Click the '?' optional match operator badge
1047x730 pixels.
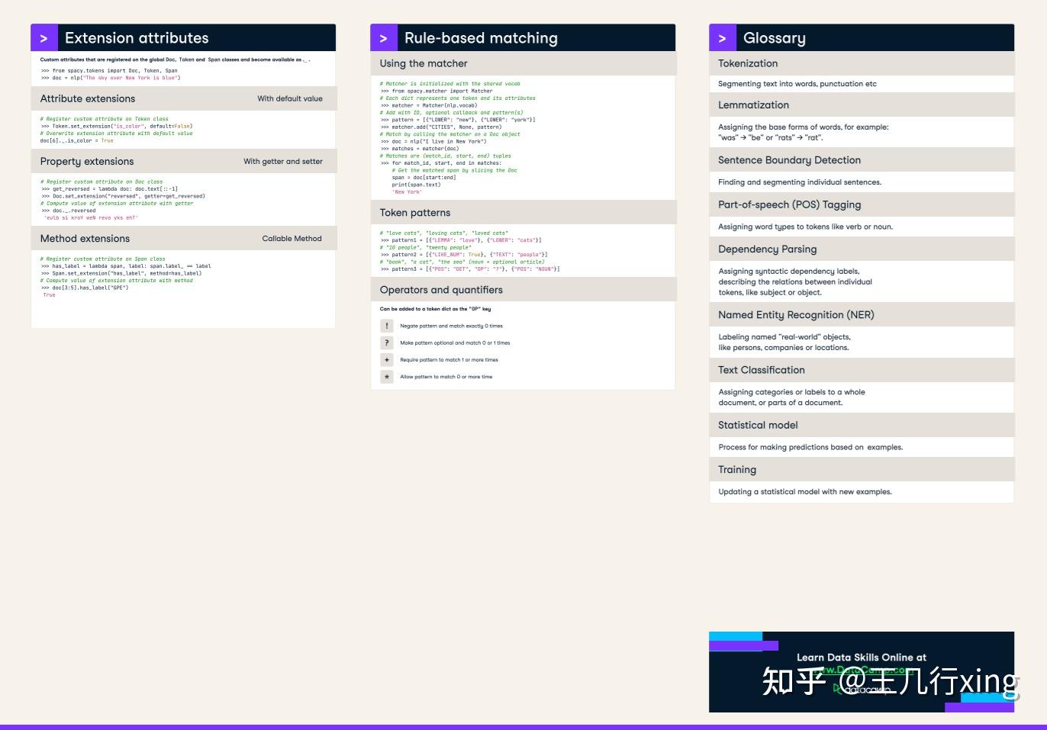click(388, 342)
